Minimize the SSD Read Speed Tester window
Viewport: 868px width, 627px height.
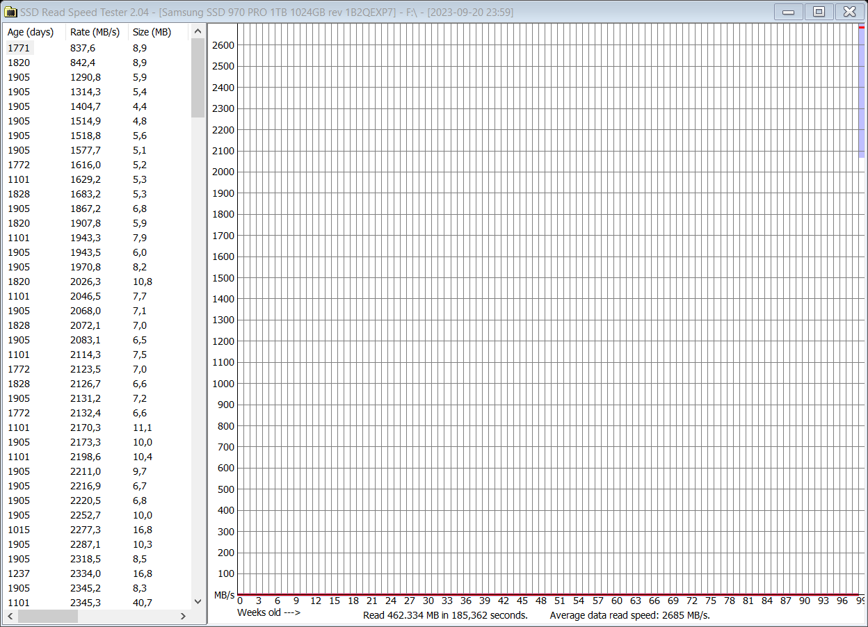[x=788, y=11]
